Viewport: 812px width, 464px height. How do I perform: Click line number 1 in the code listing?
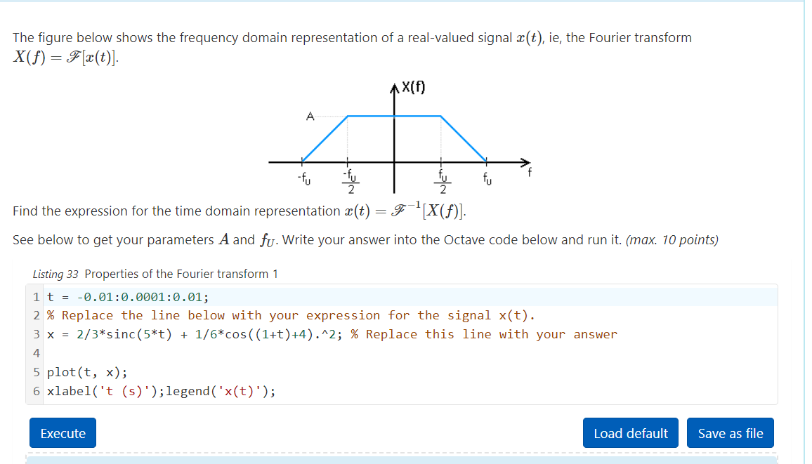35,296
